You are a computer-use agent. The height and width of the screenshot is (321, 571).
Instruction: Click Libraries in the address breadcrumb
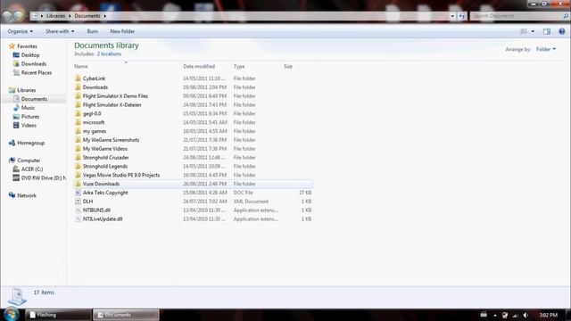tap(55, 16)
